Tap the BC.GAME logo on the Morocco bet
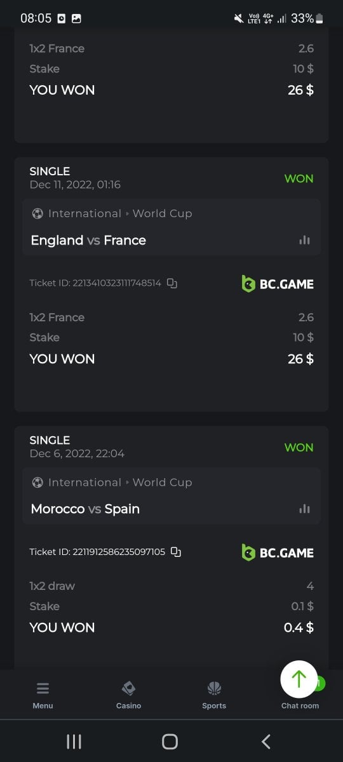This screenshot has height=762, width=343. (x=278, y=552)
